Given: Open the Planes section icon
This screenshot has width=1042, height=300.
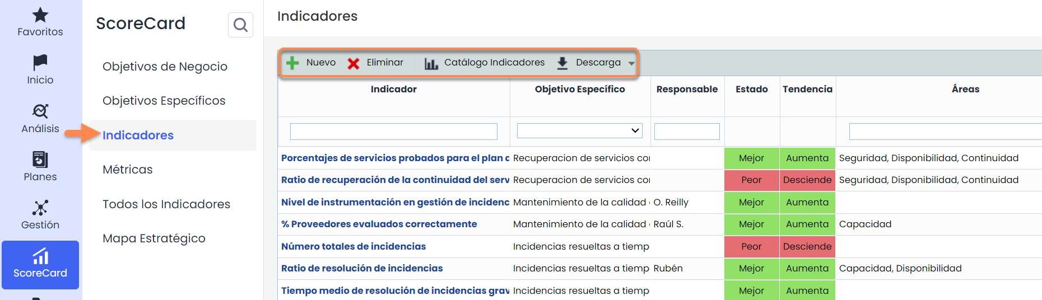Looking at the screenshot, I should coord(40,160).
